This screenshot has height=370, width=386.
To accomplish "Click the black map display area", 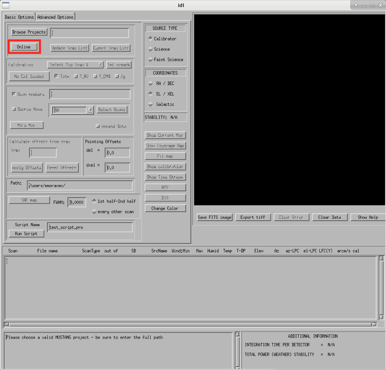I will (x=290, y=110).
